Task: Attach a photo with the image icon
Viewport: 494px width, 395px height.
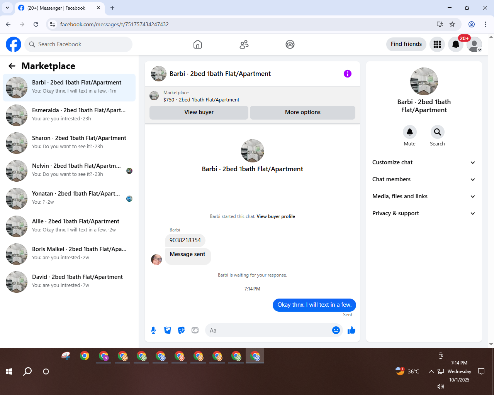Action: click(167, 330)
